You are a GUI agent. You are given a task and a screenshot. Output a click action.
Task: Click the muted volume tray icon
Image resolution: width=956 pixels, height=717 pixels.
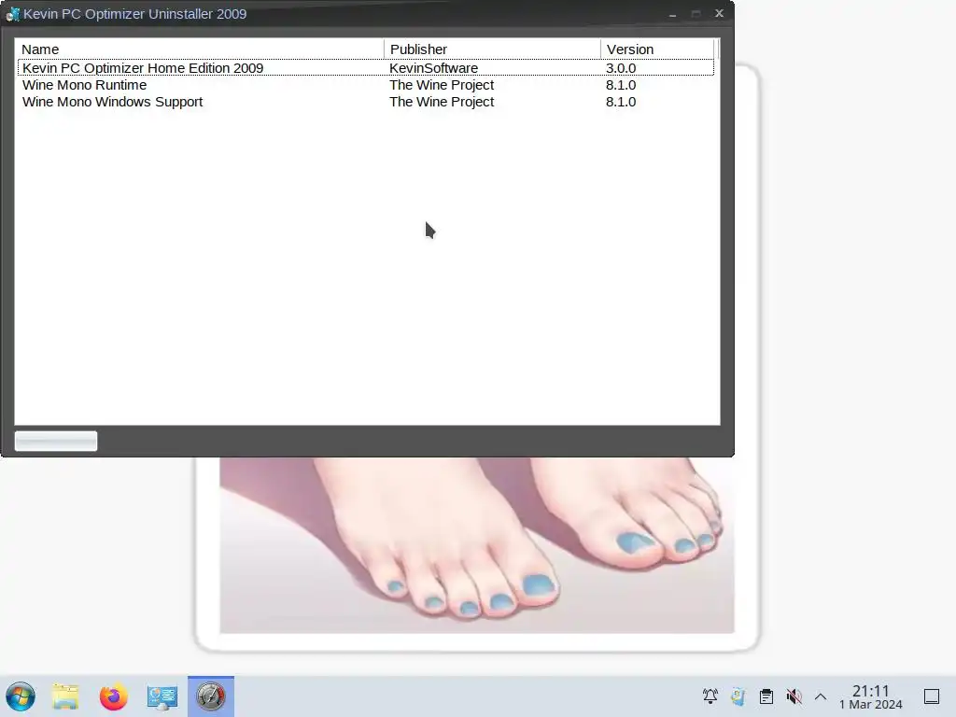(794, 696)
